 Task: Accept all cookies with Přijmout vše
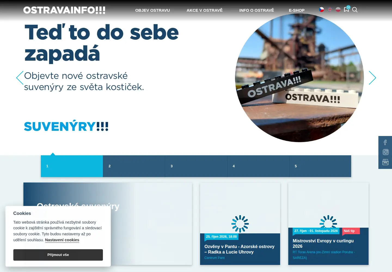58,255
